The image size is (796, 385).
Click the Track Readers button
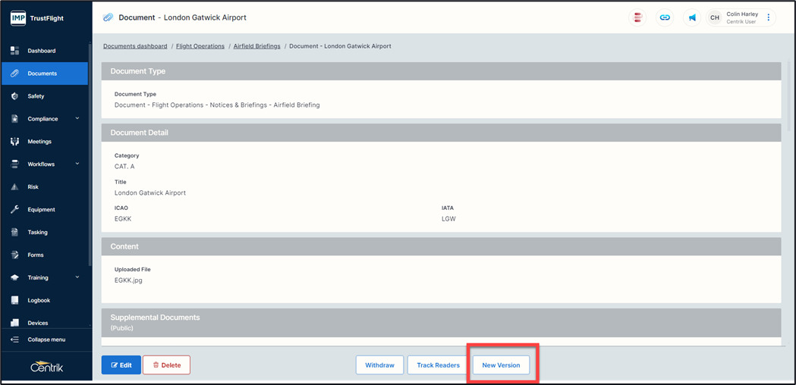tap(438, 365)
